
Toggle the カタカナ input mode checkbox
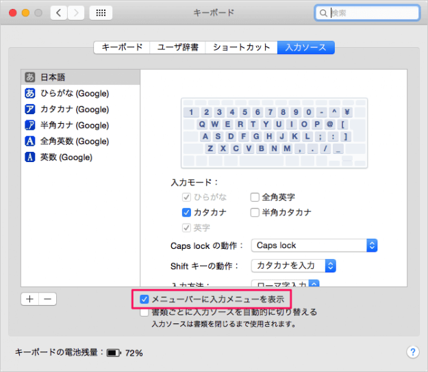(x=186, y=212)
